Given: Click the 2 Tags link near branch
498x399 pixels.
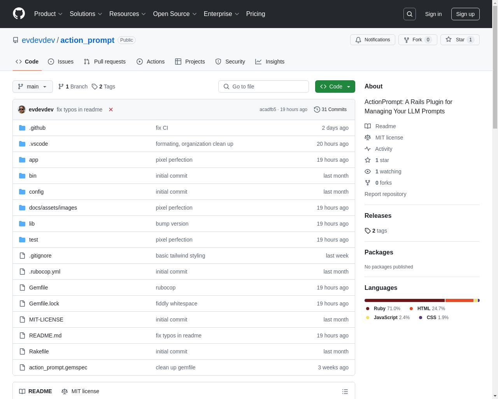Looking at the screenshot, I should (x=103, y=87).
